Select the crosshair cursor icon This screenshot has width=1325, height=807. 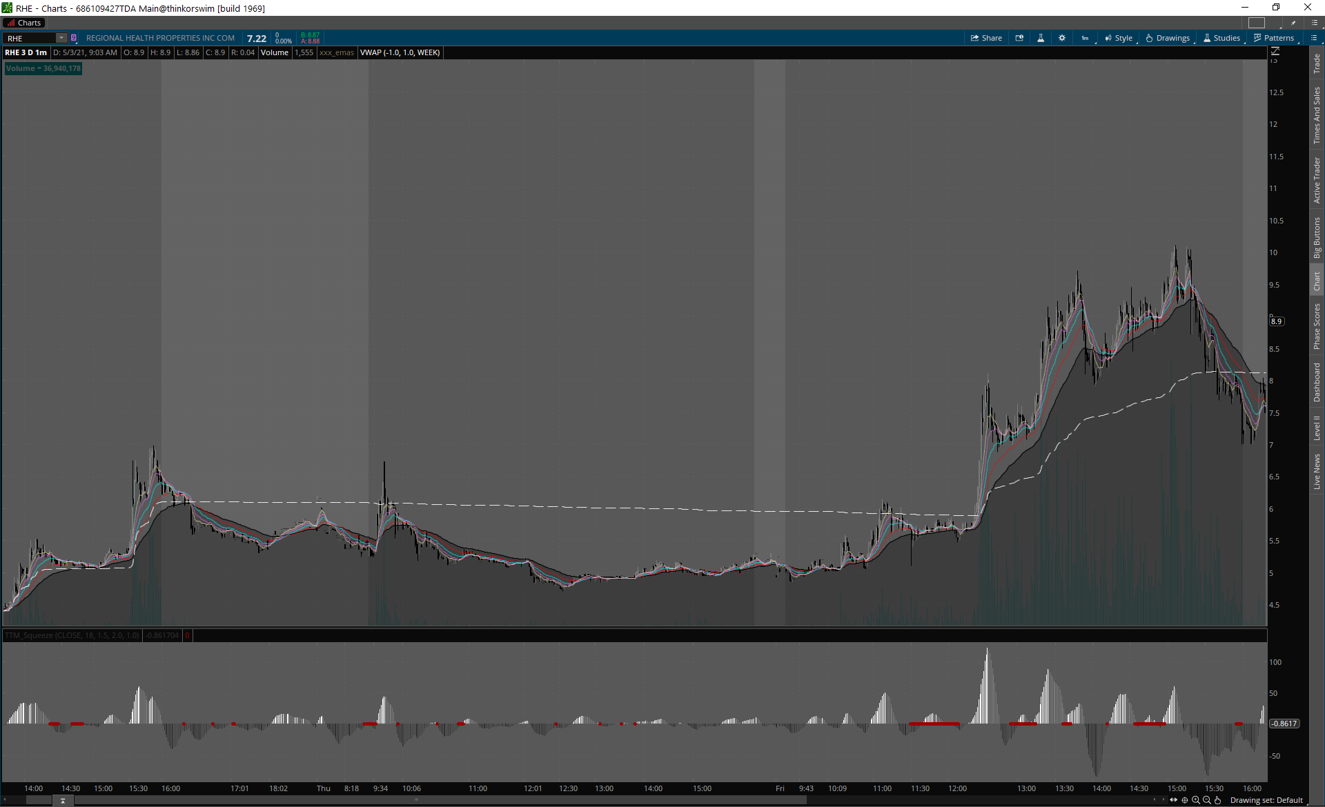pyautogui.click(x=1185, y=800)
